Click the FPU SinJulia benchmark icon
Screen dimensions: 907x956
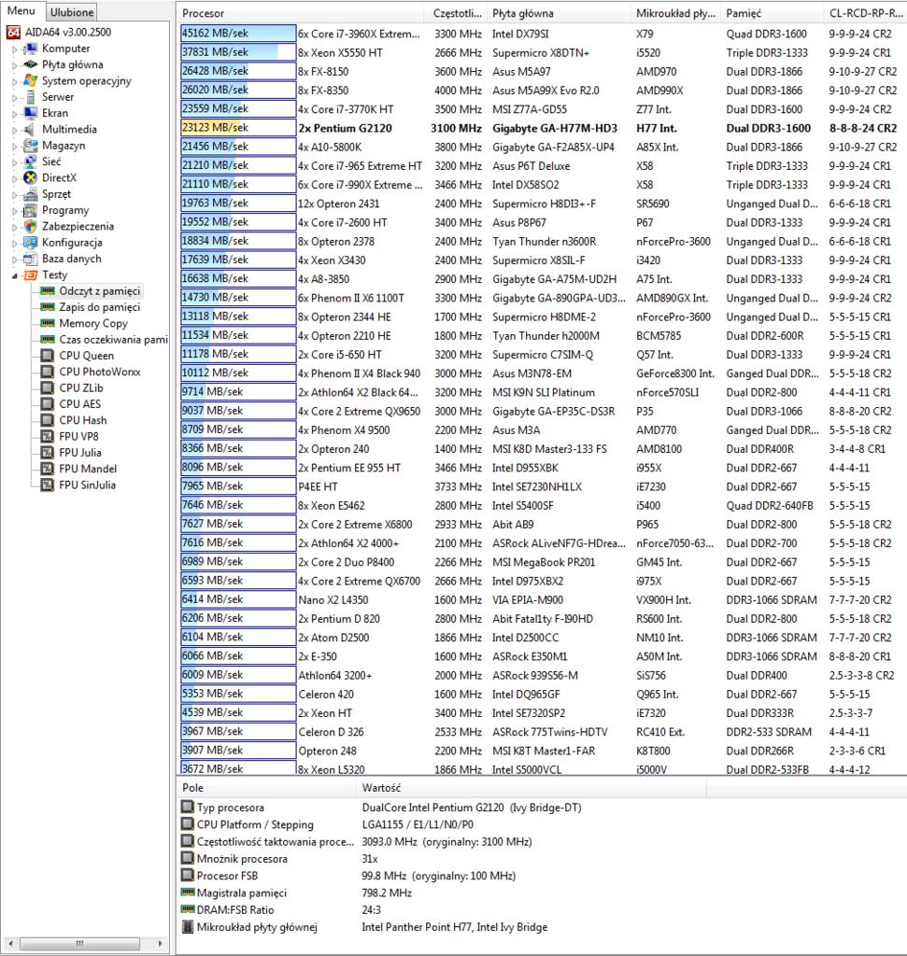pos(48,485)
